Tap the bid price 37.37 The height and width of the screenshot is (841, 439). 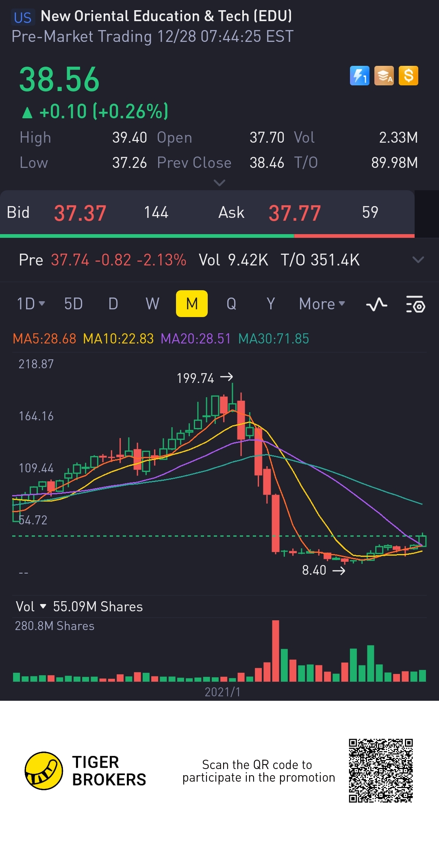[80, 213]
